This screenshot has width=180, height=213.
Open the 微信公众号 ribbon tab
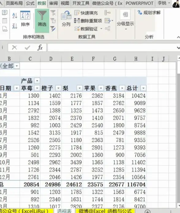point(107,3)
